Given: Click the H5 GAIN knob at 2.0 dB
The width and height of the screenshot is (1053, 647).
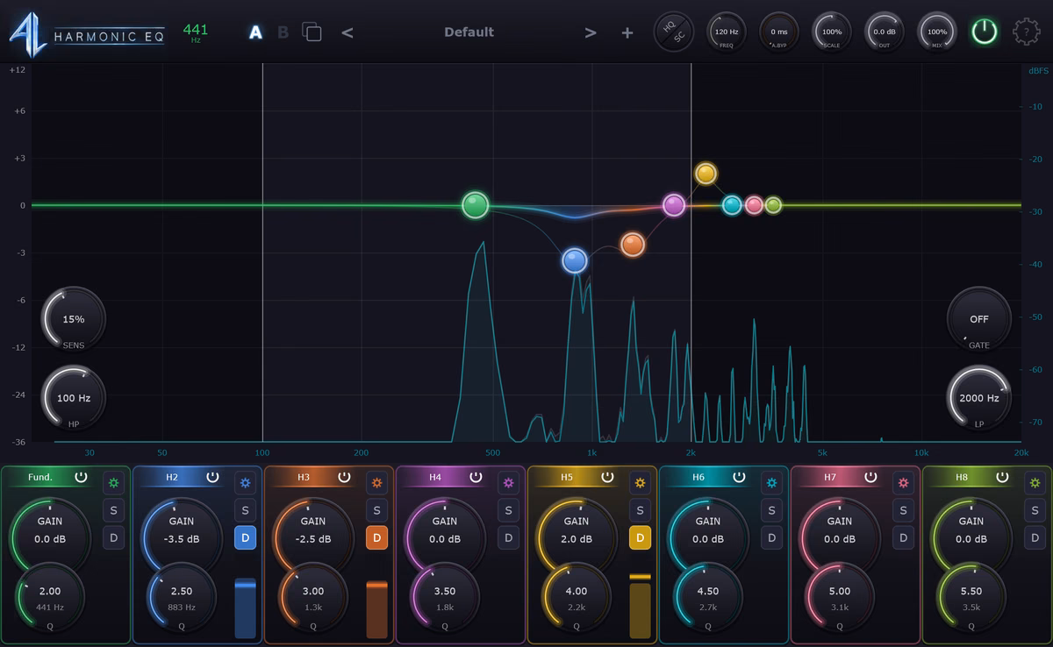Looking at the screenshot, I should (577, 535).
